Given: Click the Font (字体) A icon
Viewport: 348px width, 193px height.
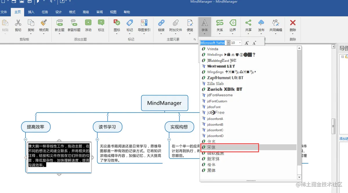Looking at the screenshot, I should 205,23.
